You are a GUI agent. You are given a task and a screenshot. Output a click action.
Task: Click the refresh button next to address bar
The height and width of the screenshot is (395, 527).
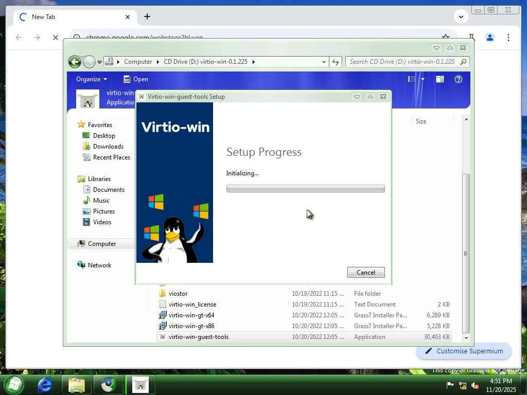tap(335, 62)
